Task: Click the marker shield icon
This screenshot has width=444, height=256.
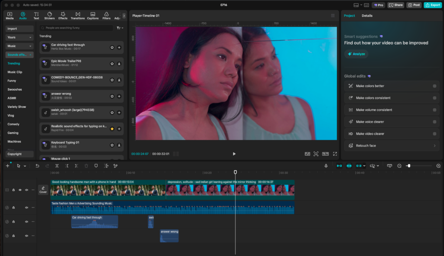Action: (x=96, y=166)
